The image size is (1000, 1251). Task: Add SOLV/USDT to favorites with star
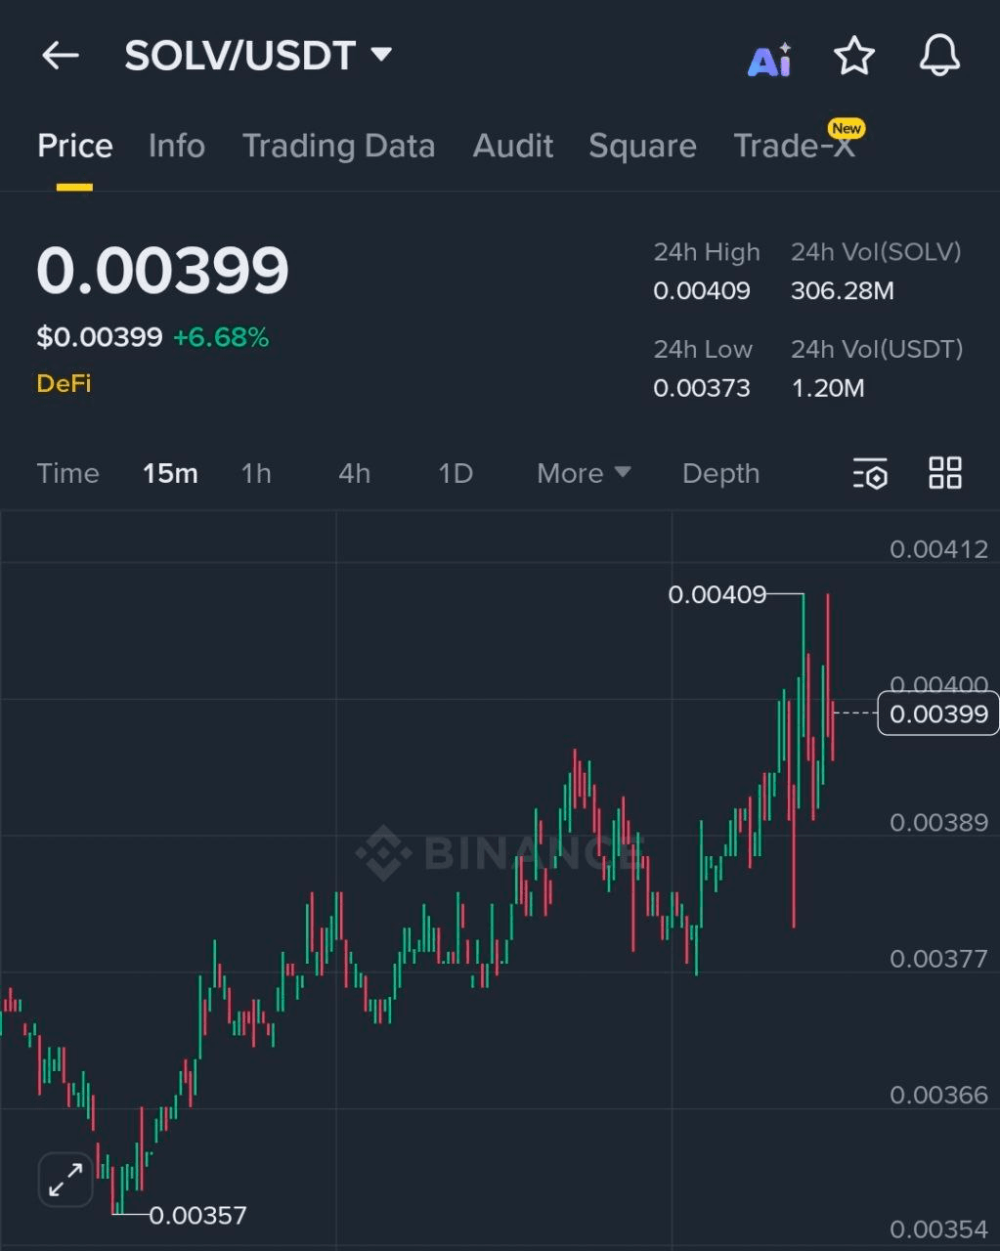pyautogui.click(x=853, y=57)
